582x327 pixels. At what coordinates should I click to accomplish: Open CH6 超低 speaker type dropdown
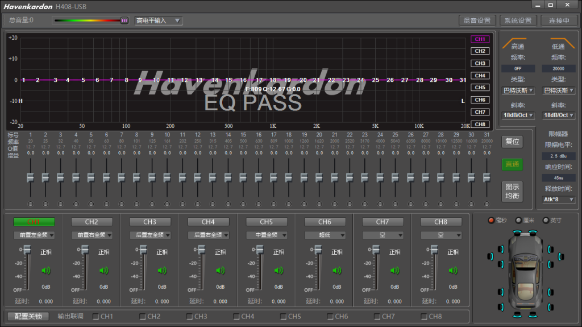click(x=325, y=235)
